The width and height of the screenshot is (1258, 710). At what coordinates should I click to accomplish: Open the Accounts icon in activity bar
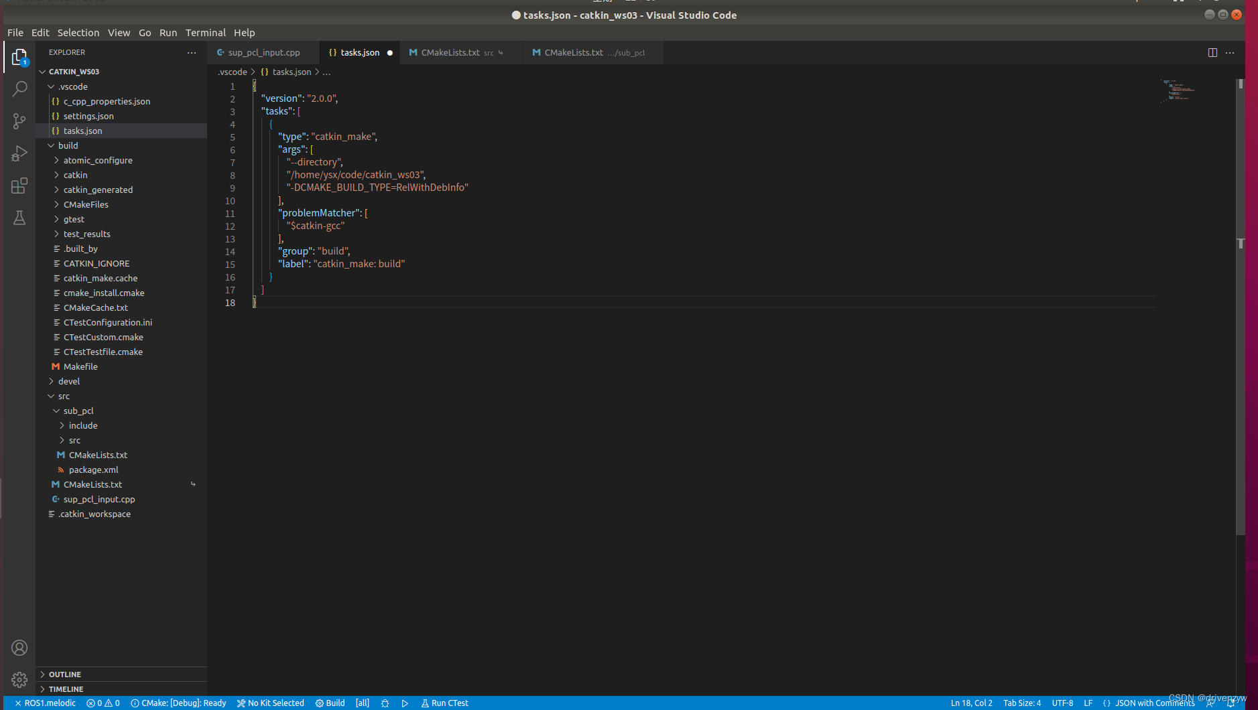(19, 648)
